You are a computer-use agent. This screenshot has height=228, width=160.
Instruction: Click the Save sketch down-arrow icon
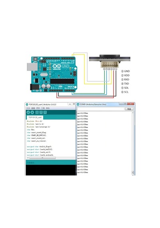45,112
